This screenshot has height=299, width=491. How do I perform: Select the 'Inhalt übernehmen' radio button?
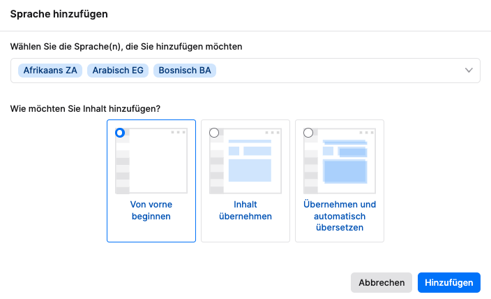coord(214,133)
